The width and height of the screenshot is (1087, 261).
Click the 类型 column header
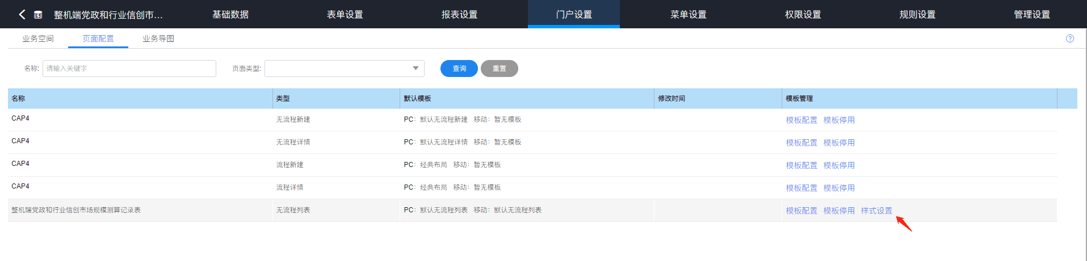pyautogui.click(x=336, y=99)
